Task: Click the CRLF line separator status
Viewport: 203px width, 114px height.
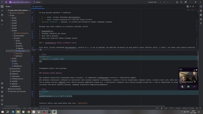Action: (166, 108)
